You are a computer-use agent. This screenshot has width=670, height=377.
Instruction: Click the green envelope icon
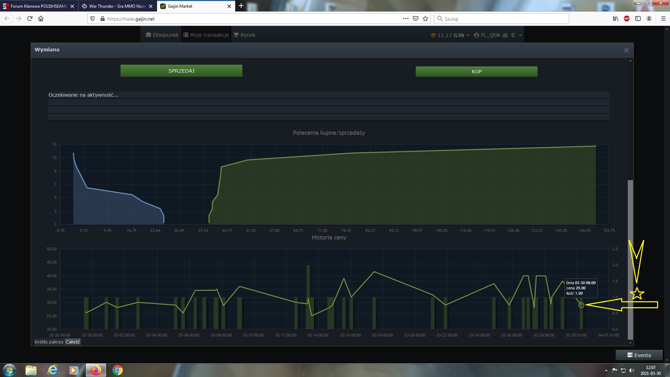click(x=505, y=35)
